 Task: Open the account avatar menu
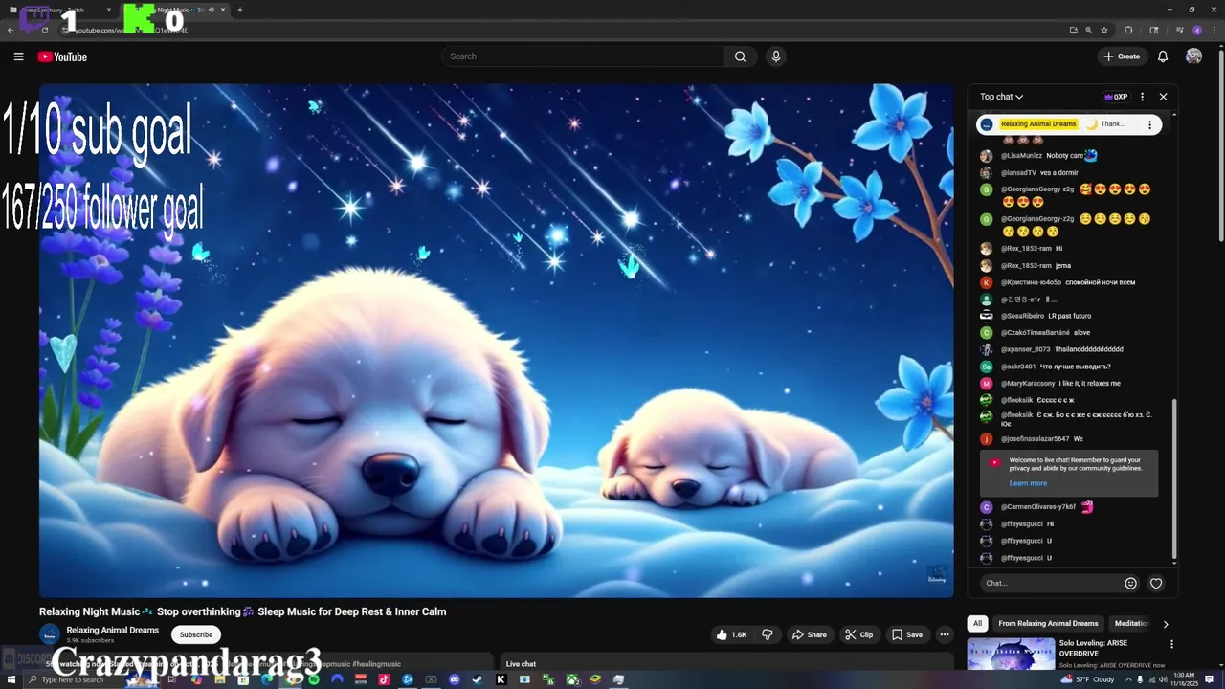(1193, 56)
